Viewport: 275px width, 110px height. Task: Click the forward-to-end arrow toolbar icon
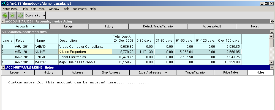[20, 15]
